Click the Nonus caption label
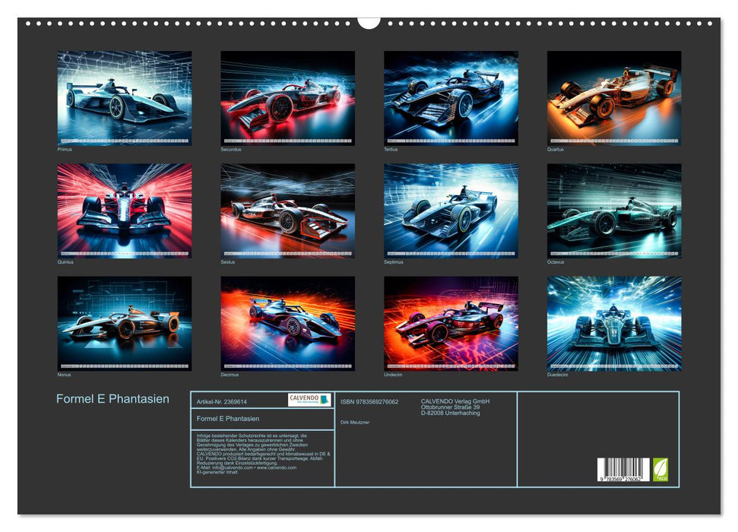The height and width of the screenshot is (532, 738). tap(64, 375)
